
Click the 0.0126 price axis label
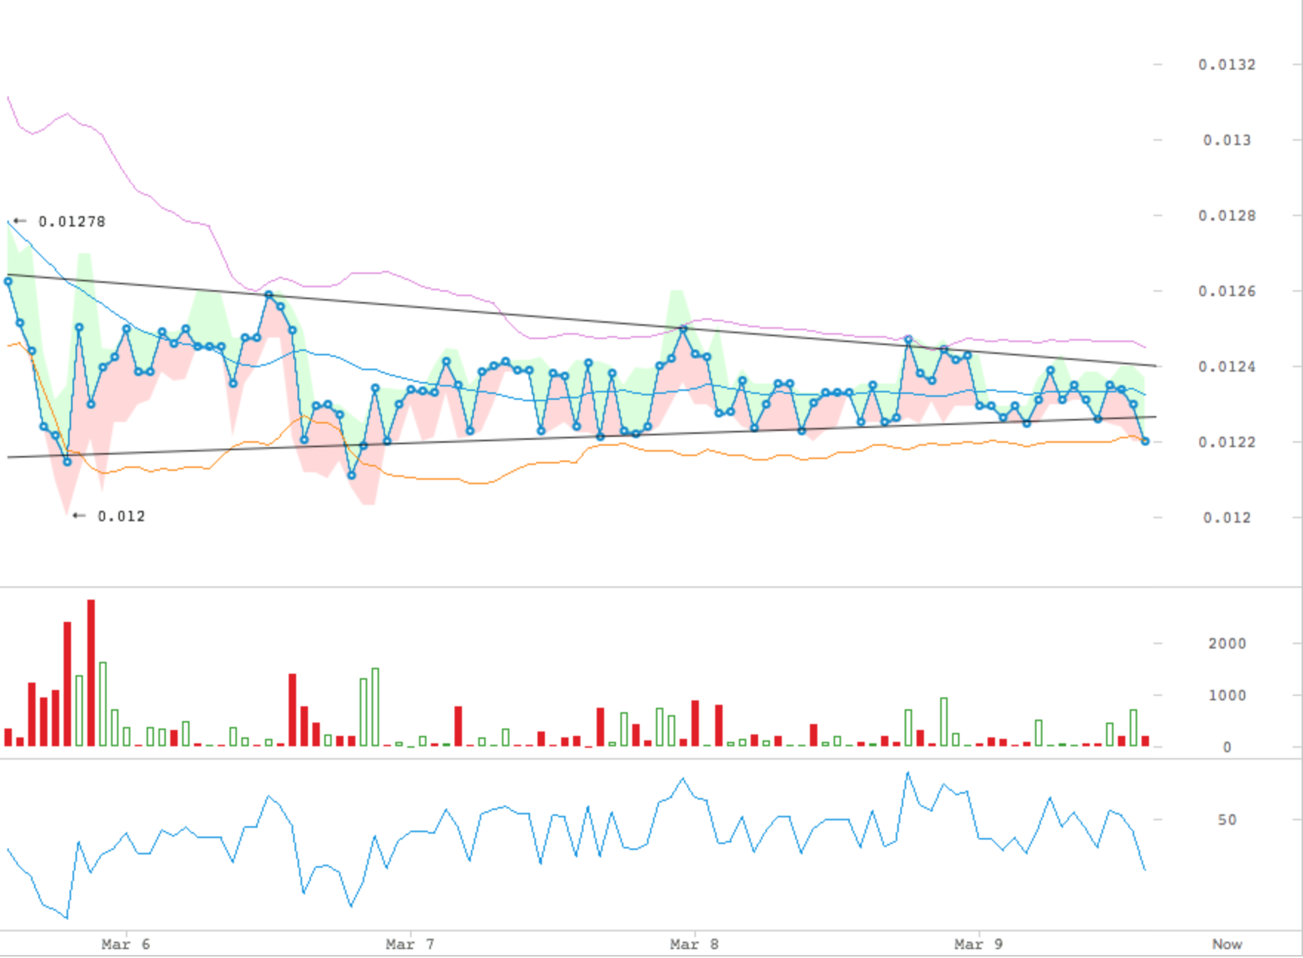(x=1227, y=292)
